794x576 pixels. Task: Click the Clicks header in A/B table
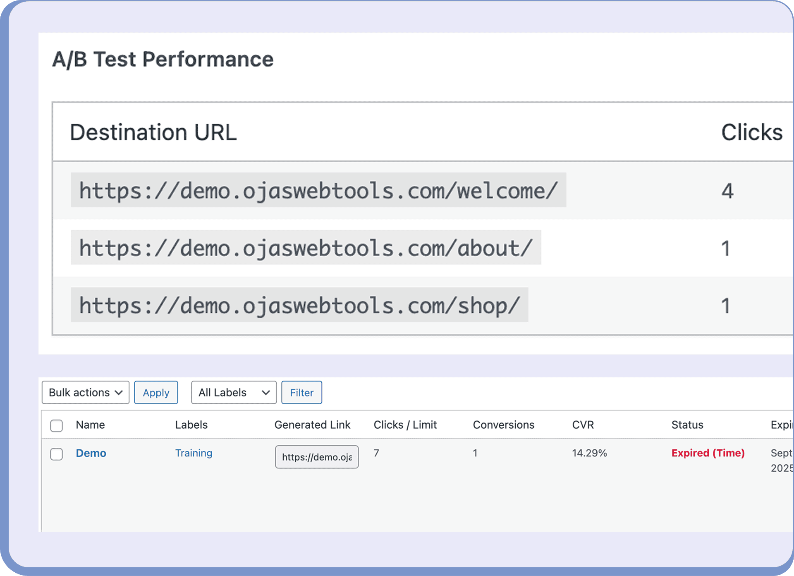click(752, 132)
